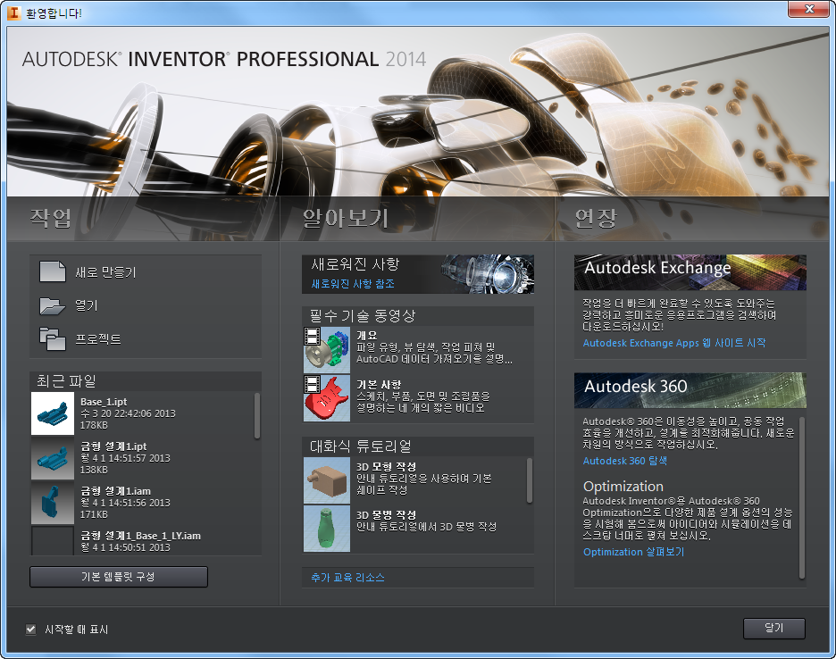This screenshot has width=836, height=659.
Task: Click the 기본 템플릿 구성 button
Action: coord(119,577)
